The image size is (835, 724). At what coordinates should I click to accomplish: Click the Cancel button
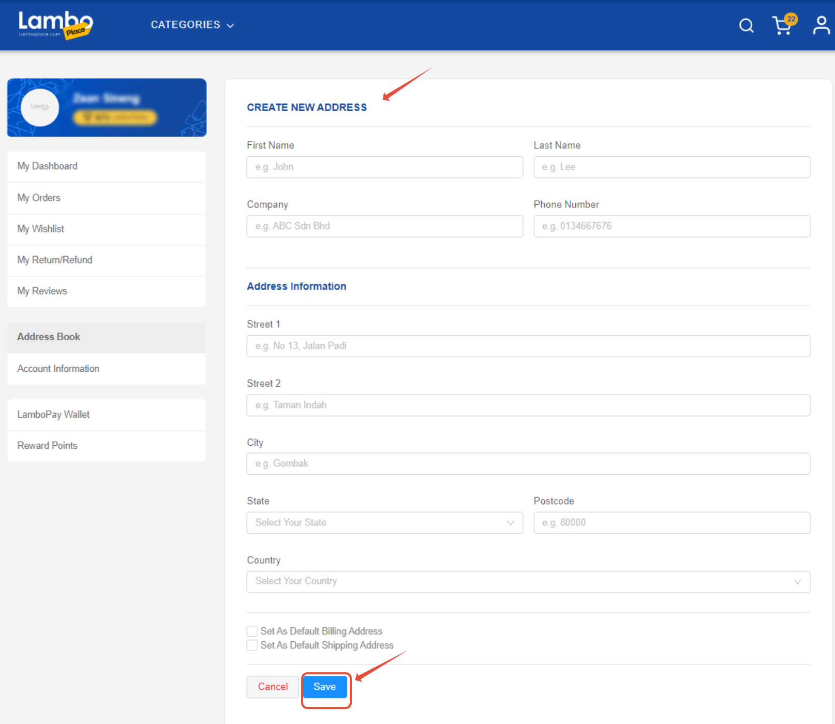pos(273,687)
